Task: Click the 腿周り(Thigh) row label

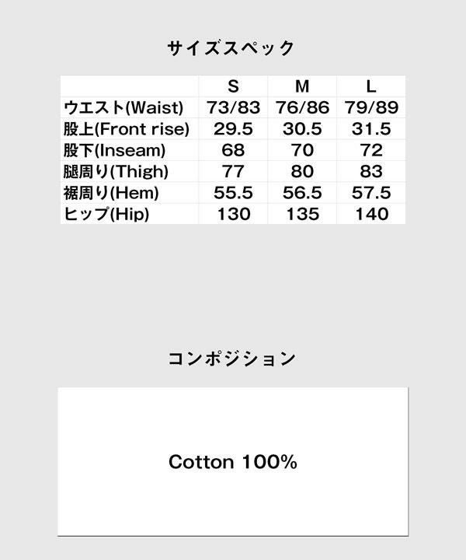Action: coord(116,171)
